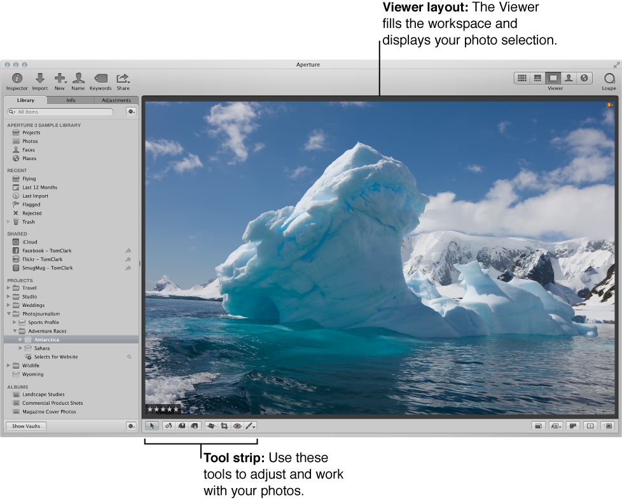The image size is (622, 502).
Task: Switch to Faces view mode
Action: tap(569, 78)
